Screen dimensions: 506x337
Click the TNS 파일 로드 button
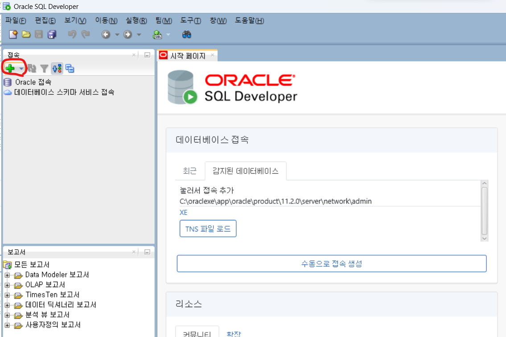pyautogui.click(x=208, y=229)
